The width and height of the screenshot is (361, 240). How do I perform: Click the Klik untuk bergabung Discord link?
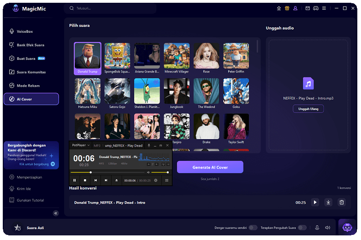[x=37, y=164]
